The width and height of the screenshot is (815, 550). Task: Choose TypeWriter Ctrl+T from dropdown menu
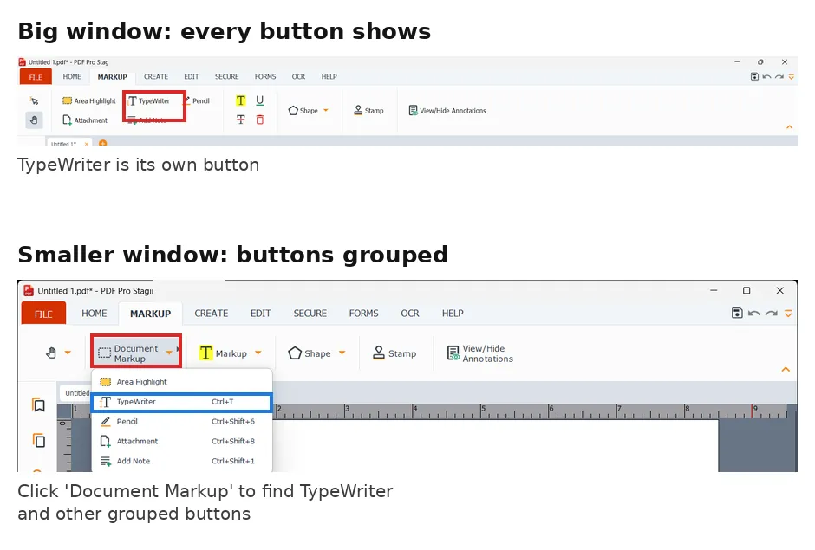tap(182, 402)
